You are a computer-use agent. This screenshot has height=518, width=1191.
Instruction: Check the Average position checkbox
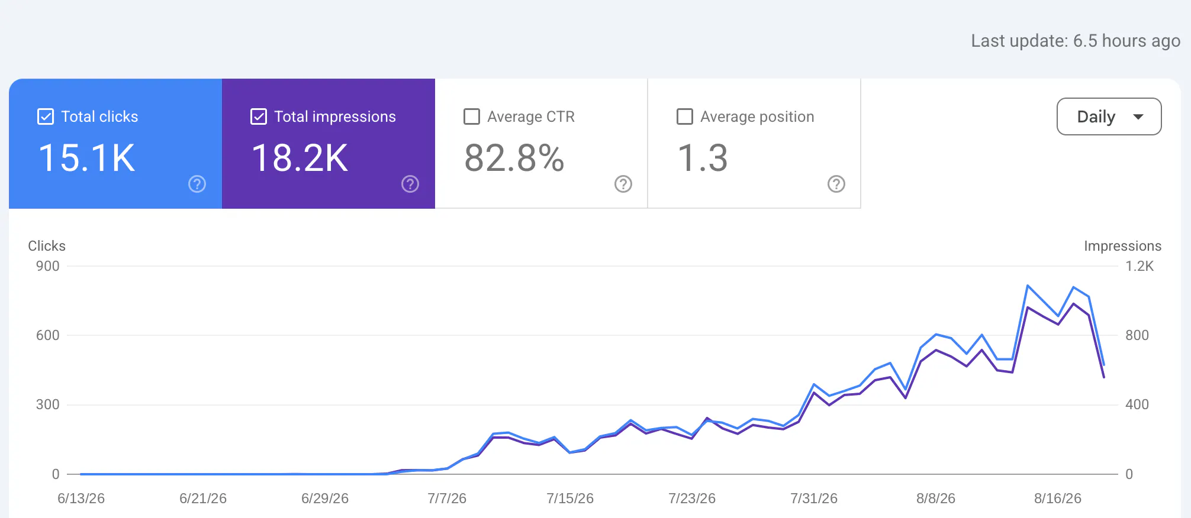pos(685,116)
